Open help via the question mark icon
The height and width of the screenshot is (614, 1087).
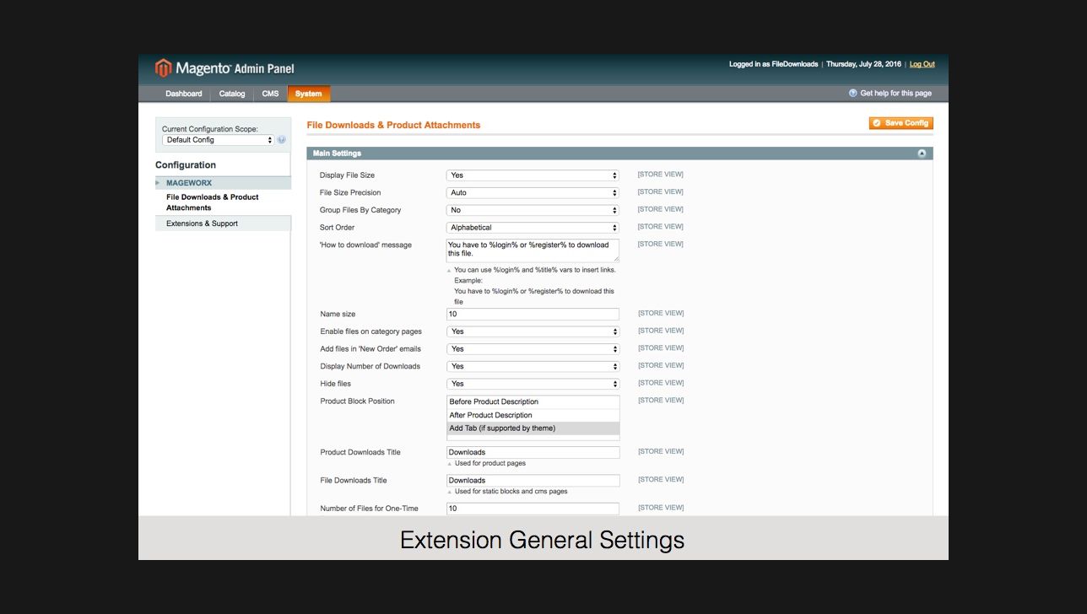click(852, 93)
